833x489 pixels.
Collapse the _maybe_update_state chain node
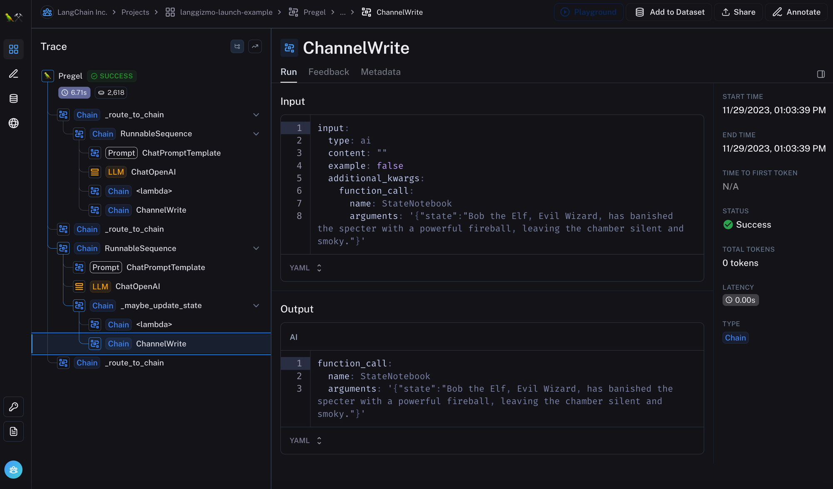[x=256, y=305]
